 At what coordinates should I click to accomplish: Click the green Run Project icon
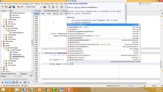(57, 7)
